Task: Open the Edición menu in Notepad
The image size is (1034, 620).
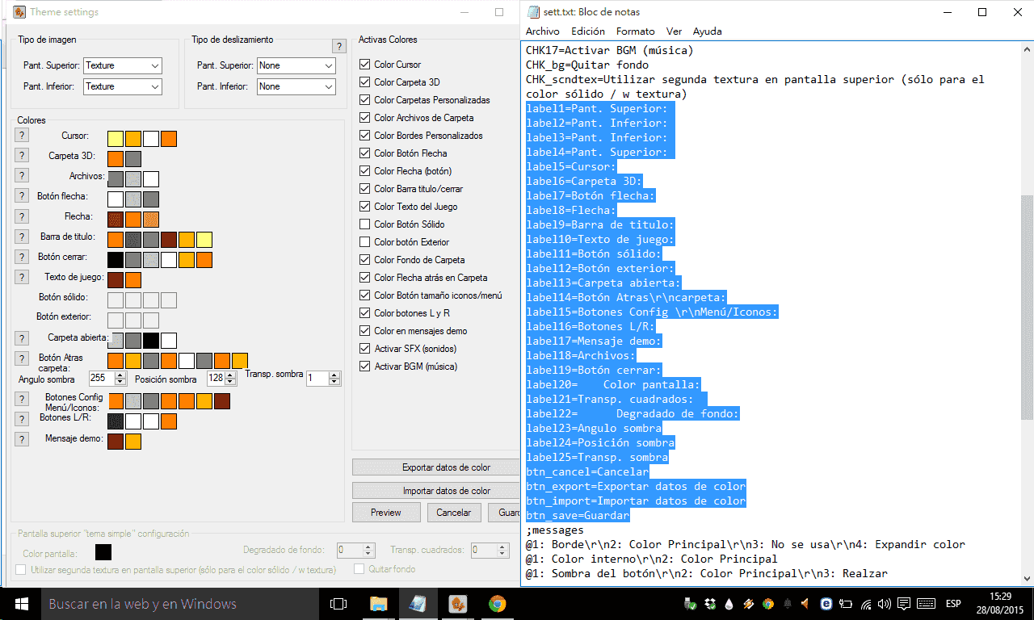Action: pos(588,31)
